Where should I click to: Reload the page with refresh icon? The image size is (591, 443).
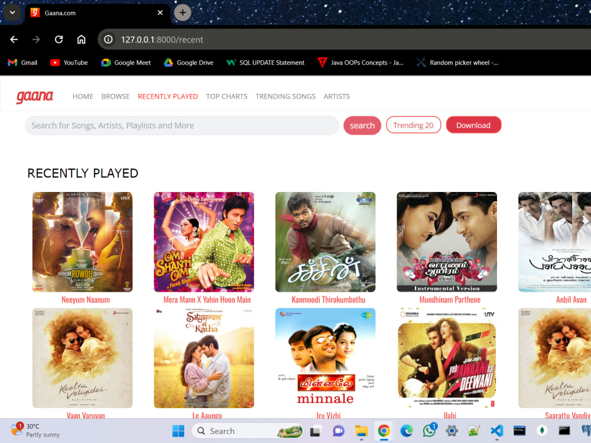click(x=59, y=40)
